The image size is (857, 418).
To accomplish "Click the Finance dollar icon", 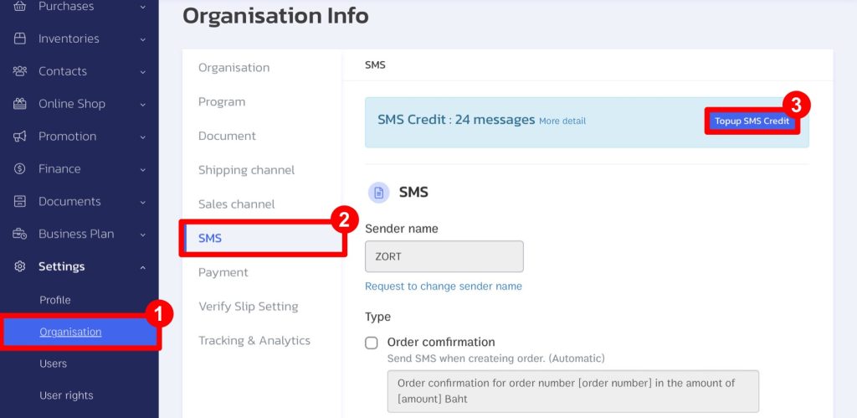I will [20, 168].
